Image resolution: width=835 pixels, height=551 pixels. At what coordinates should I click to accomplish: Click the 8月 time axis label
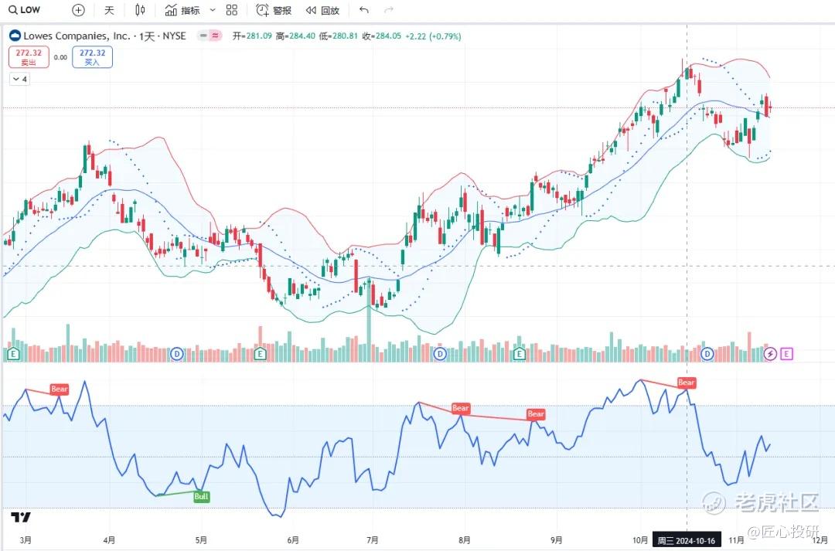pyautogui.click(x=465, y=540)
